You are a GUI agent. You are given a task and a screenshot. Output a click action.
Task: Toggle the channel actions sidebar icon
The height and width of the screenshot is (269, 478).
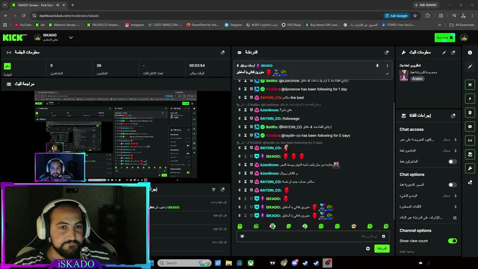pyautogui.click(x=470, y=154)
